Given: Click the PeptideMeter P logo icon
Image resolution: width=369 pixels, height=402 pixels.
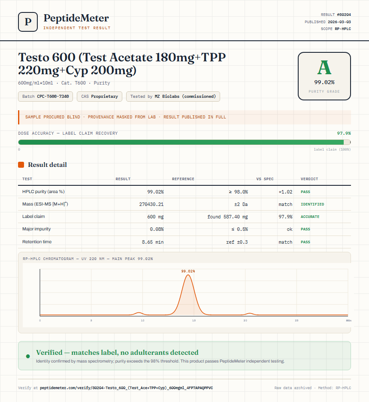Looking at the screenshot, I should [x=28, y=22].
